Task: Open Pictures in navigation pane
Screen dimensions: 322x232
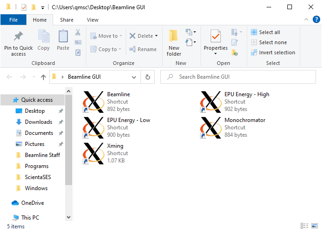Action: click(35, 144)
